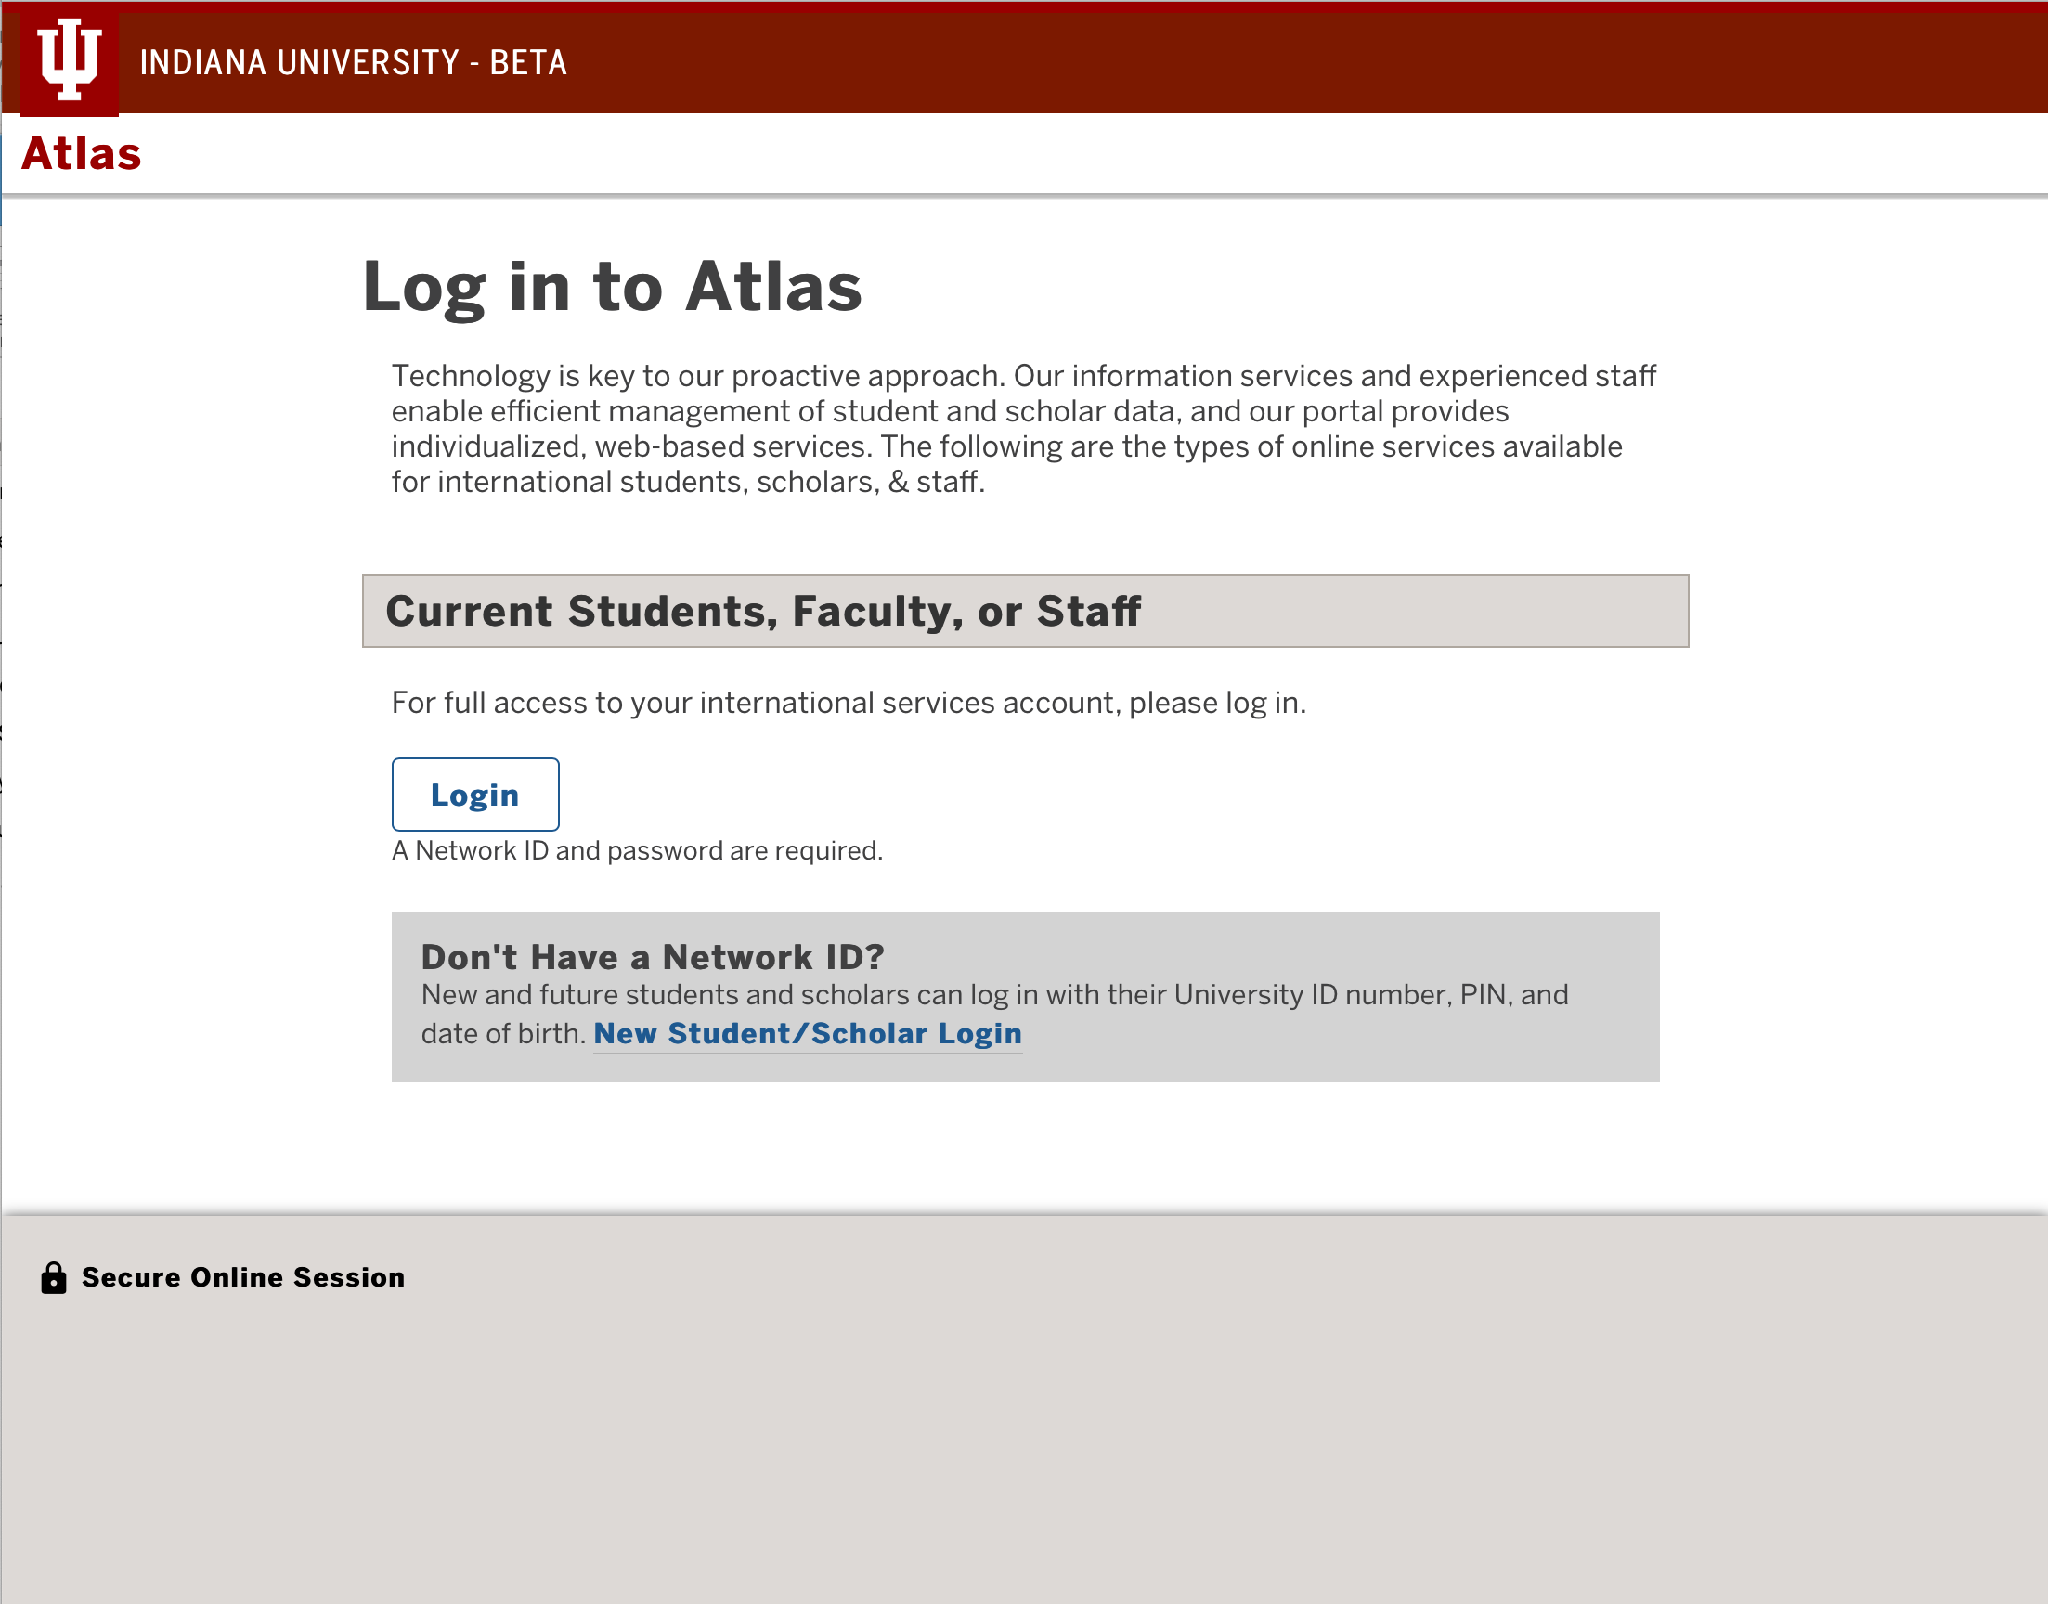This screenshot has height=1604, width=2048.
Task: Click the "date of birth." text before the link
Action: point(503,1034)
